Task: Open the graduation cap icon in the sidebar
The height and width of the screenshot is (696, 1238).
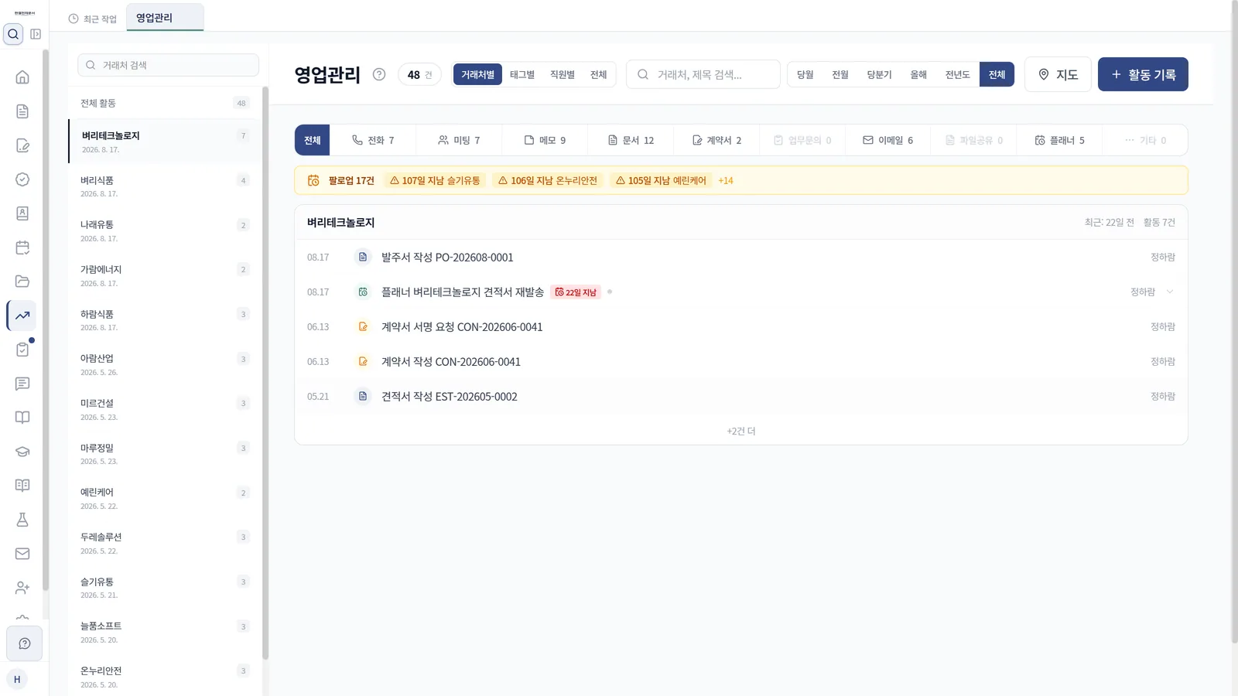Action: pos(22,452)
